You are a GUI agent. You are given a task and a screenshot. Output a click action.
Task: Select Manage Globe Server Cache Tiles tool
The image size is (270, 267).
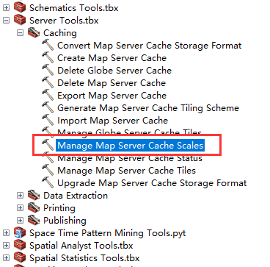(129, 132)
